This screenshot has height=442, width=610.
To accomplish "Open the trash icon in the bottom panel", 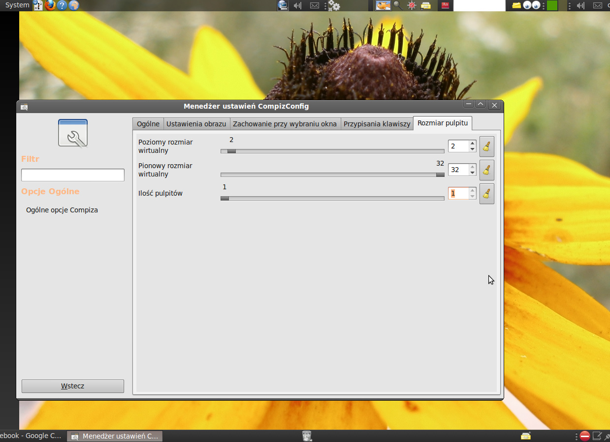I will pos(307,436).
